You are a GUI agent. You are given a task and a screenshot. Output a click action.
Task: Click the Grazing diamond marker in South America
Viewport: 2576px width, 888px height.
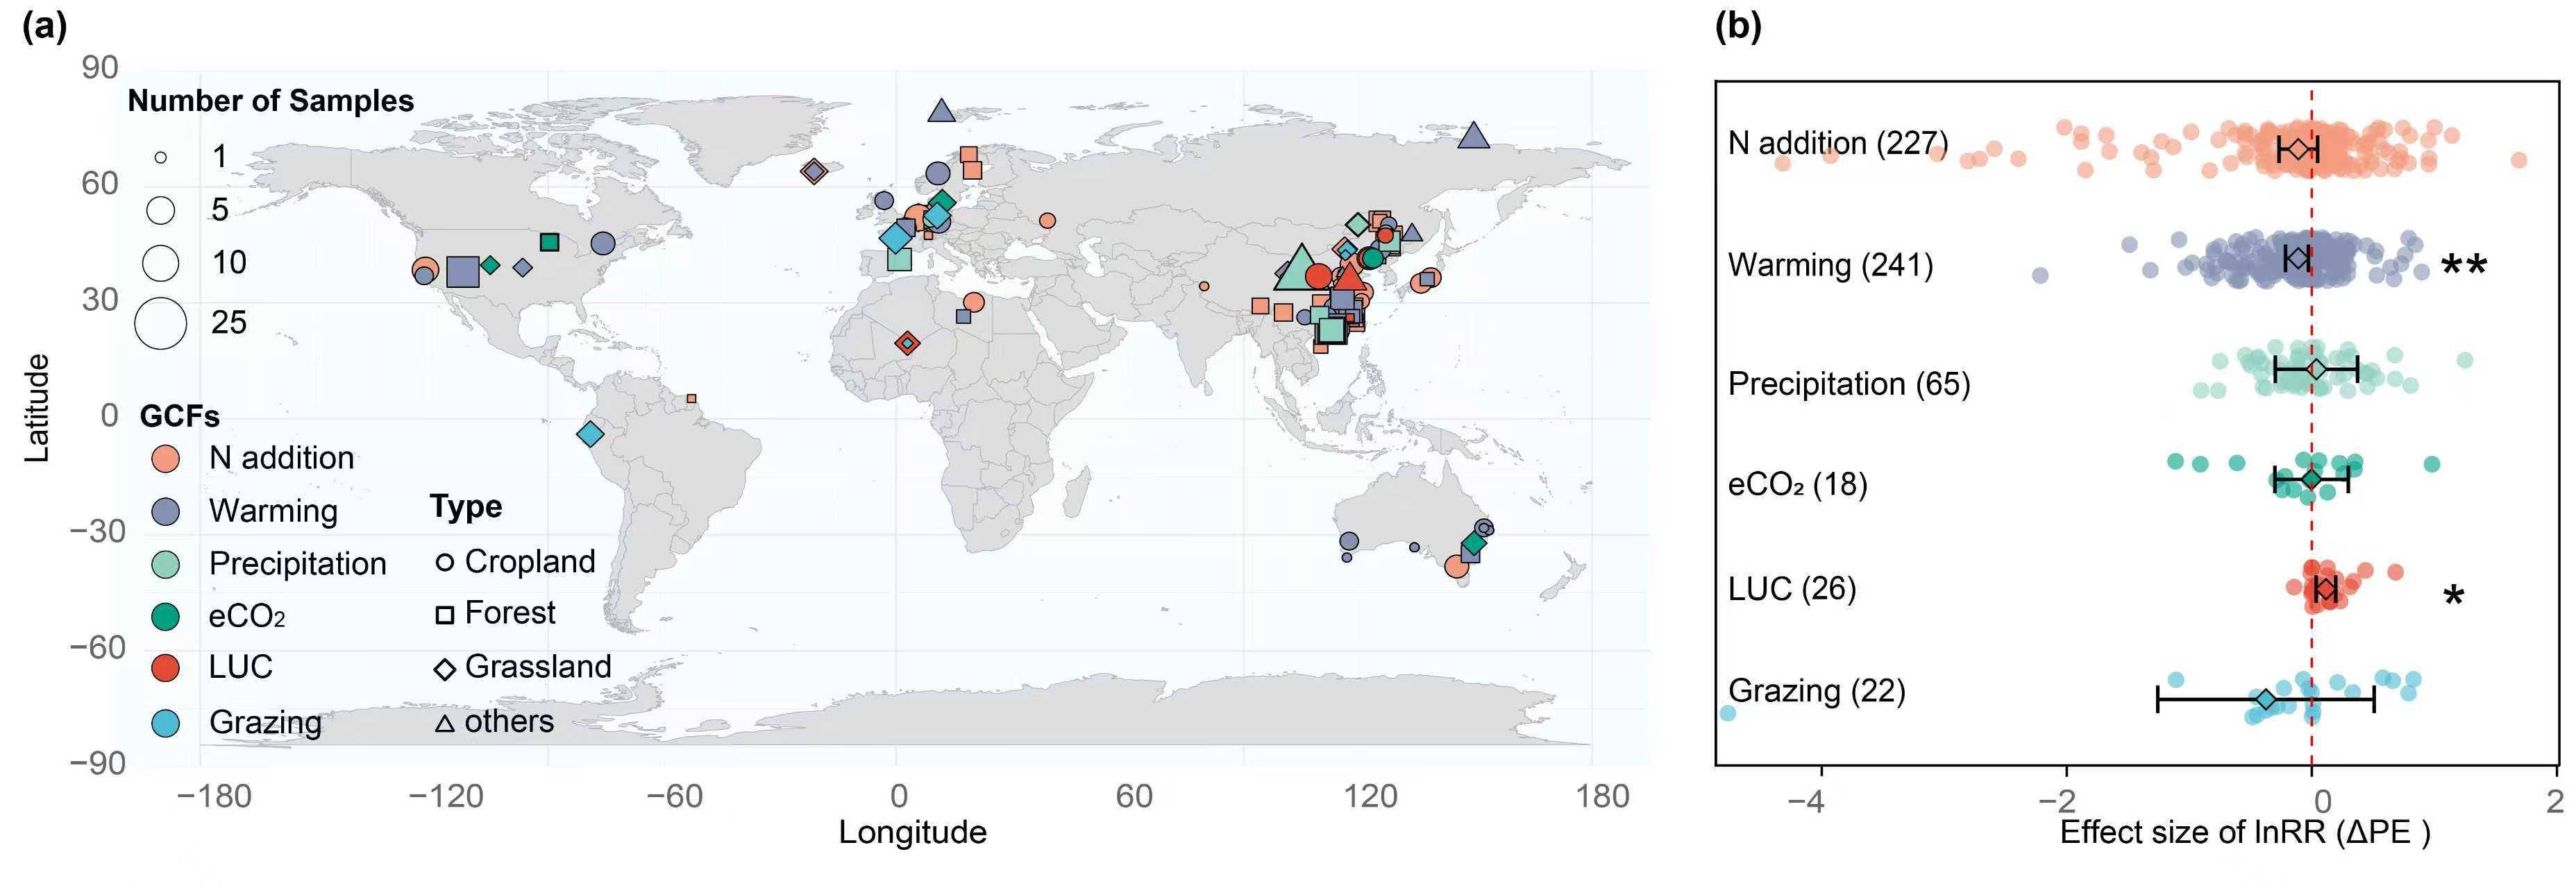point(591,434)
